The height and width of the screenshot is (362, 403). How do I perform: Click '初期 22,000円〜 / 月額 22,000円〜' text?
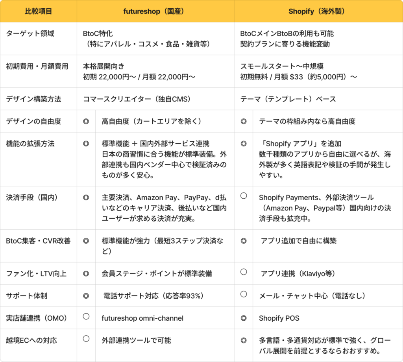pyautogui.click(x=139, y=77)
